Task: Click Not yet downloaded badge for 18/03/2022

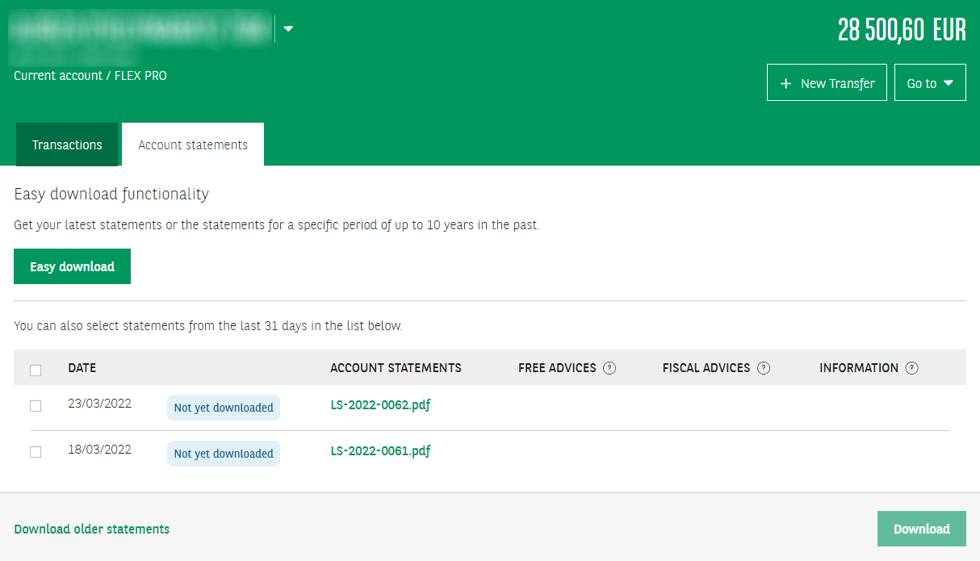Action: [x=224, y=454]
